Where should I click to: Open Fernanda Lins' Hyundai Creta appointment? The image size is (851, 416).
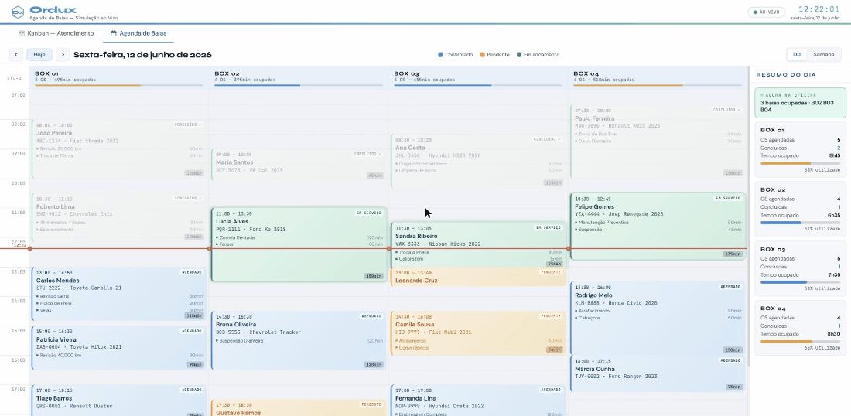(477, 401)
